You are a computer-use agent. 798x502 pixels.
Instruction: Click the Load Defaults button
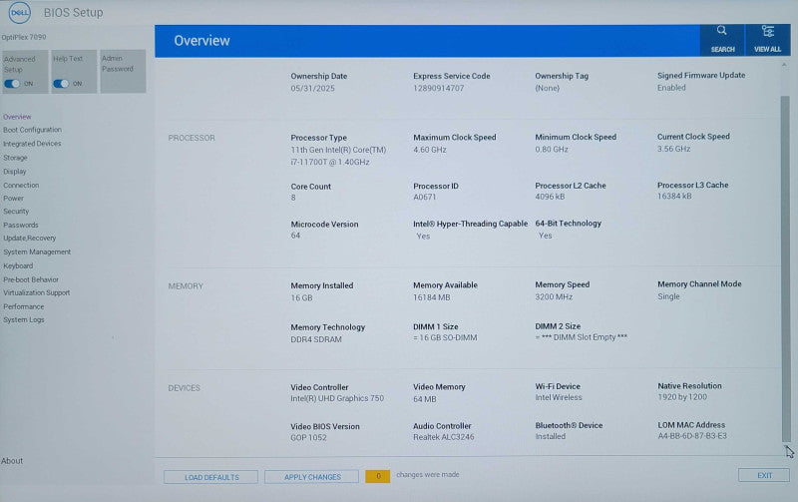point(211,477)
